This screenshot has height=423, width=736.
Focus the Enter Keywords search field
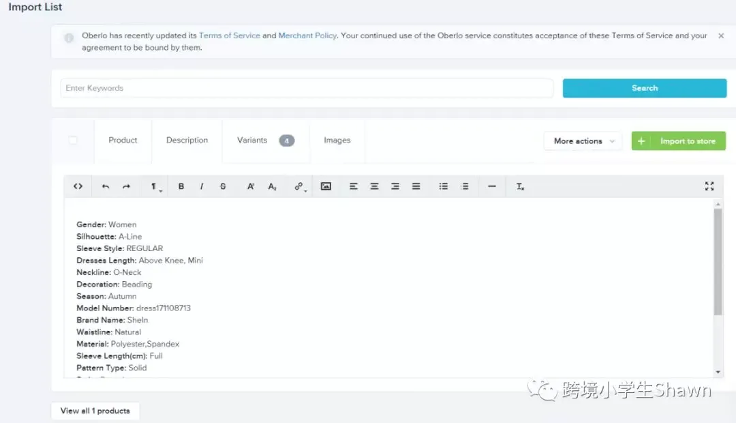click(307, 89)
